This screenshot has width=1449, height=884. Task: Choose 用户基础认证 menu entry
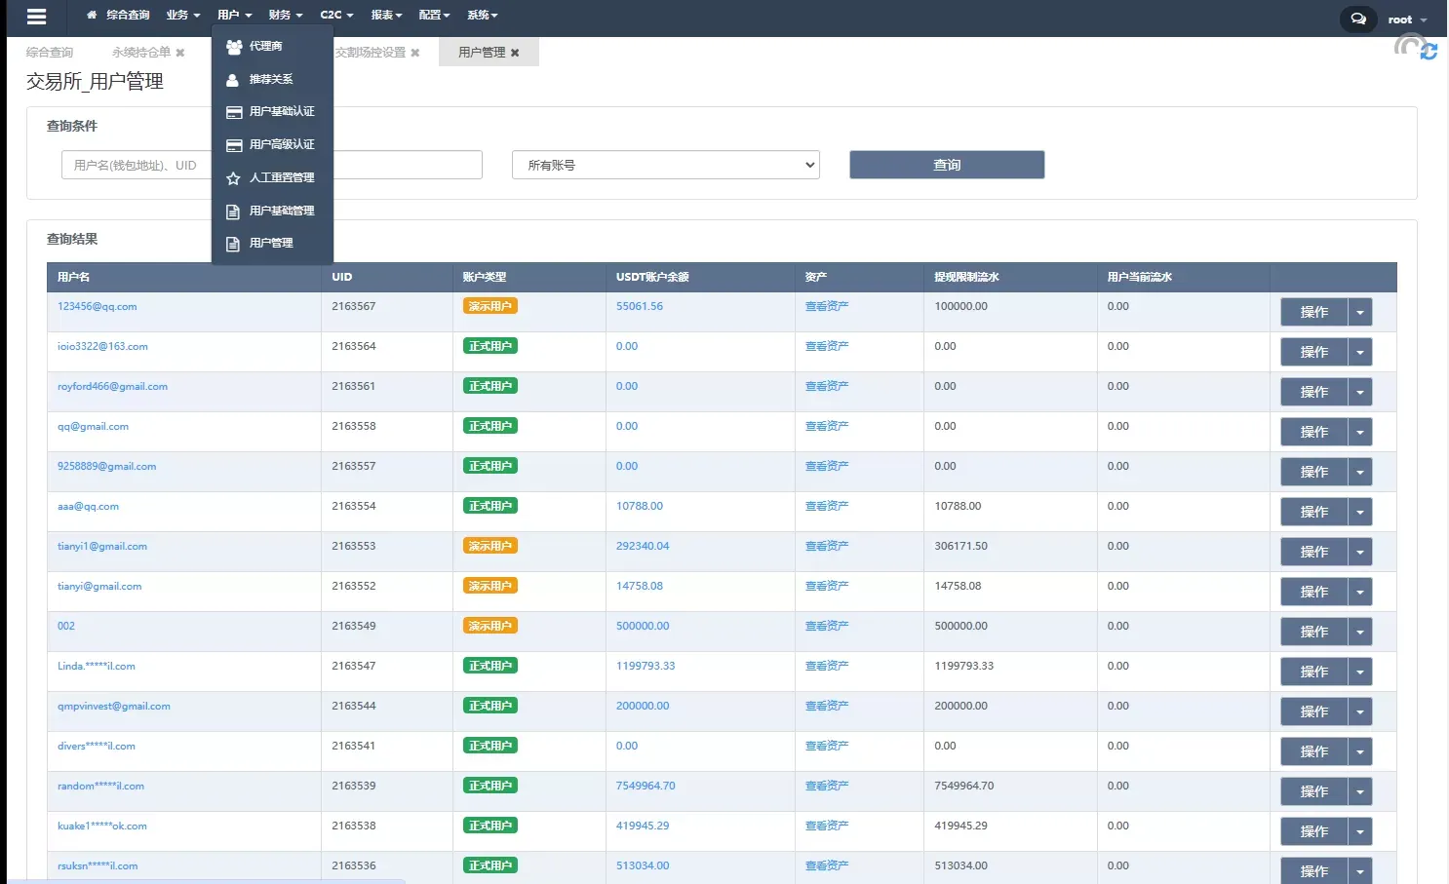tap(281, 112)
